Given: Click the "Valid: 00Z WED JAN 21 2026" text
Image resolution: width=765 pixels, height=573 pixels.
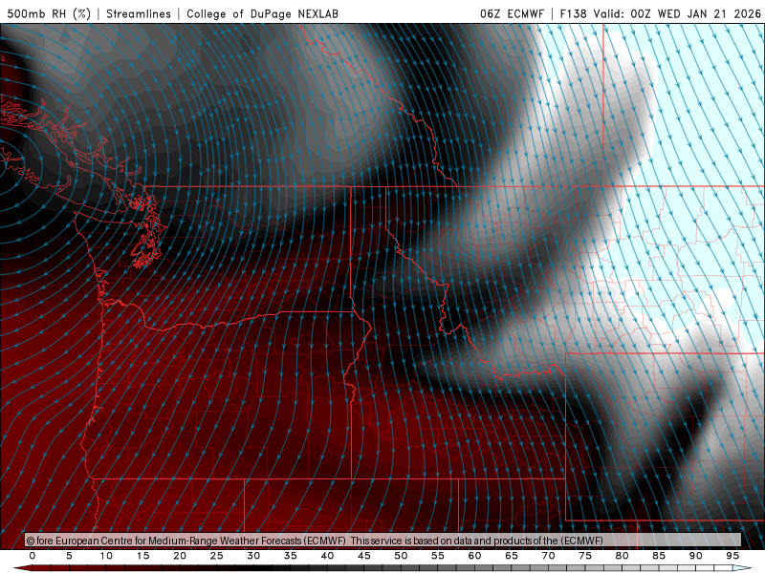Looking at the screenshot, I should coord(677,13).
